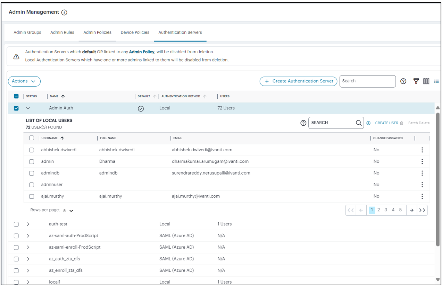Screen dimensions: 442x286
Task: Open the filter icon in the toolbar
Action: (x=416, y=81)
